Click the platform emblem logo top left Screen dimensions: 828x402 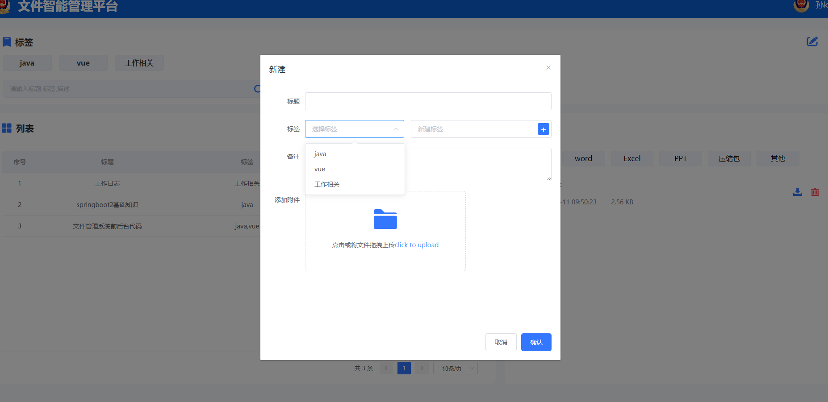[4, 6]
